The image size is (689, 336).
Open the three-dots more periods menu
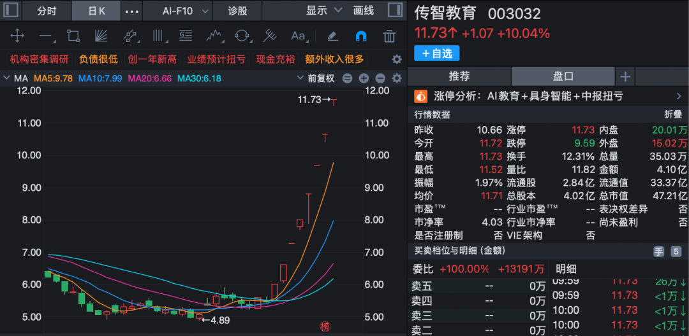pos(132,11)
